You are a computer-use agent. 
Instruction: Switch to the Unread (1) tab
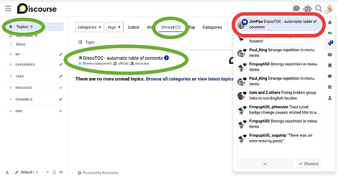[171, 27]
